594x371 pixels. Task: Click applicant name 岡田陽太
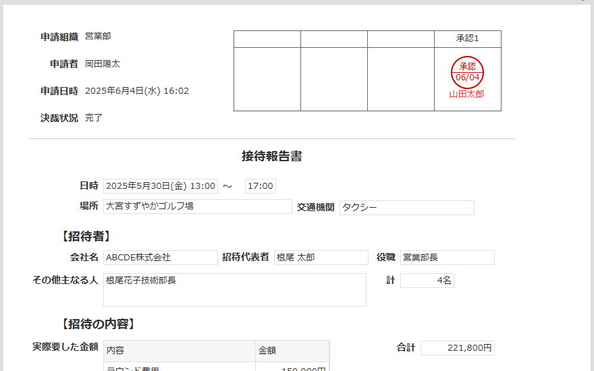point(103,64)
